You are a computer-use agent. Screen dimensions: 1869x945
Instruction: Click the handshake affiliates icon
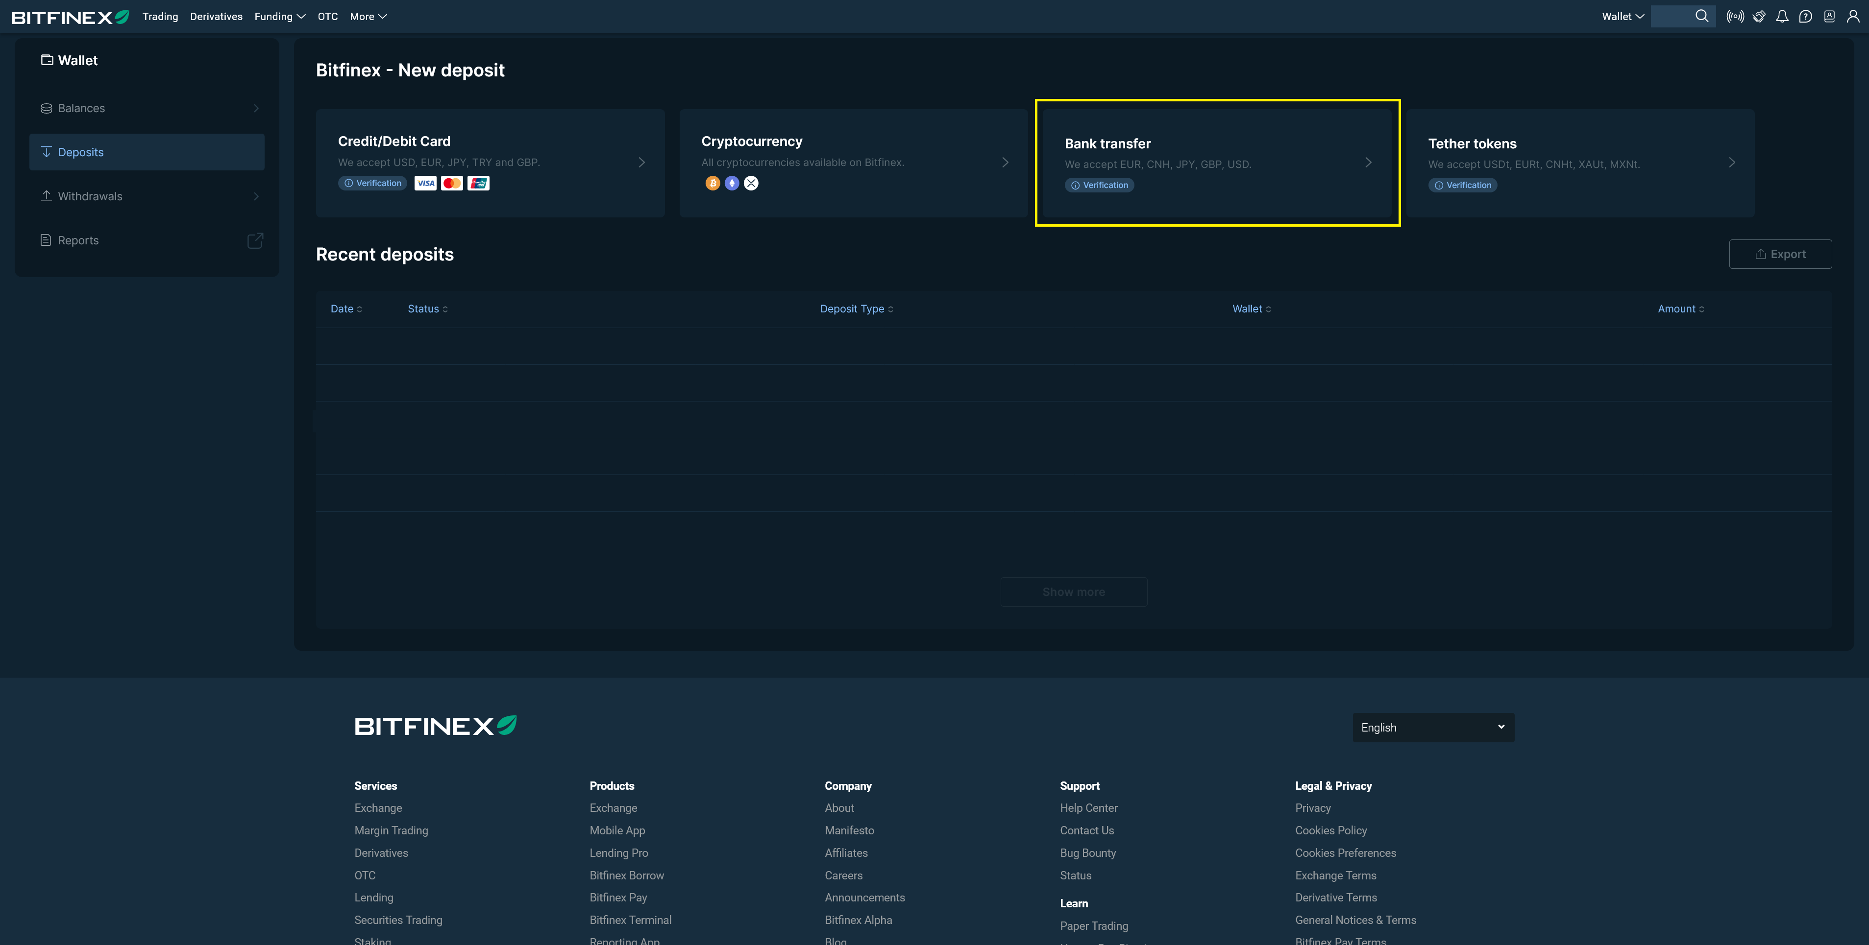click(1759, 17)
